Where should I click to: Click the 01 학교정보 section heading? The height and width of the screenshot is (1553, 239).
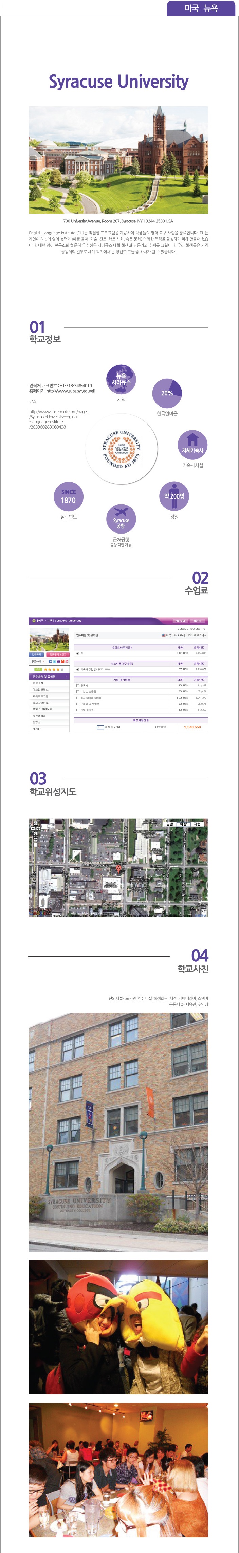tap(44, 332)
